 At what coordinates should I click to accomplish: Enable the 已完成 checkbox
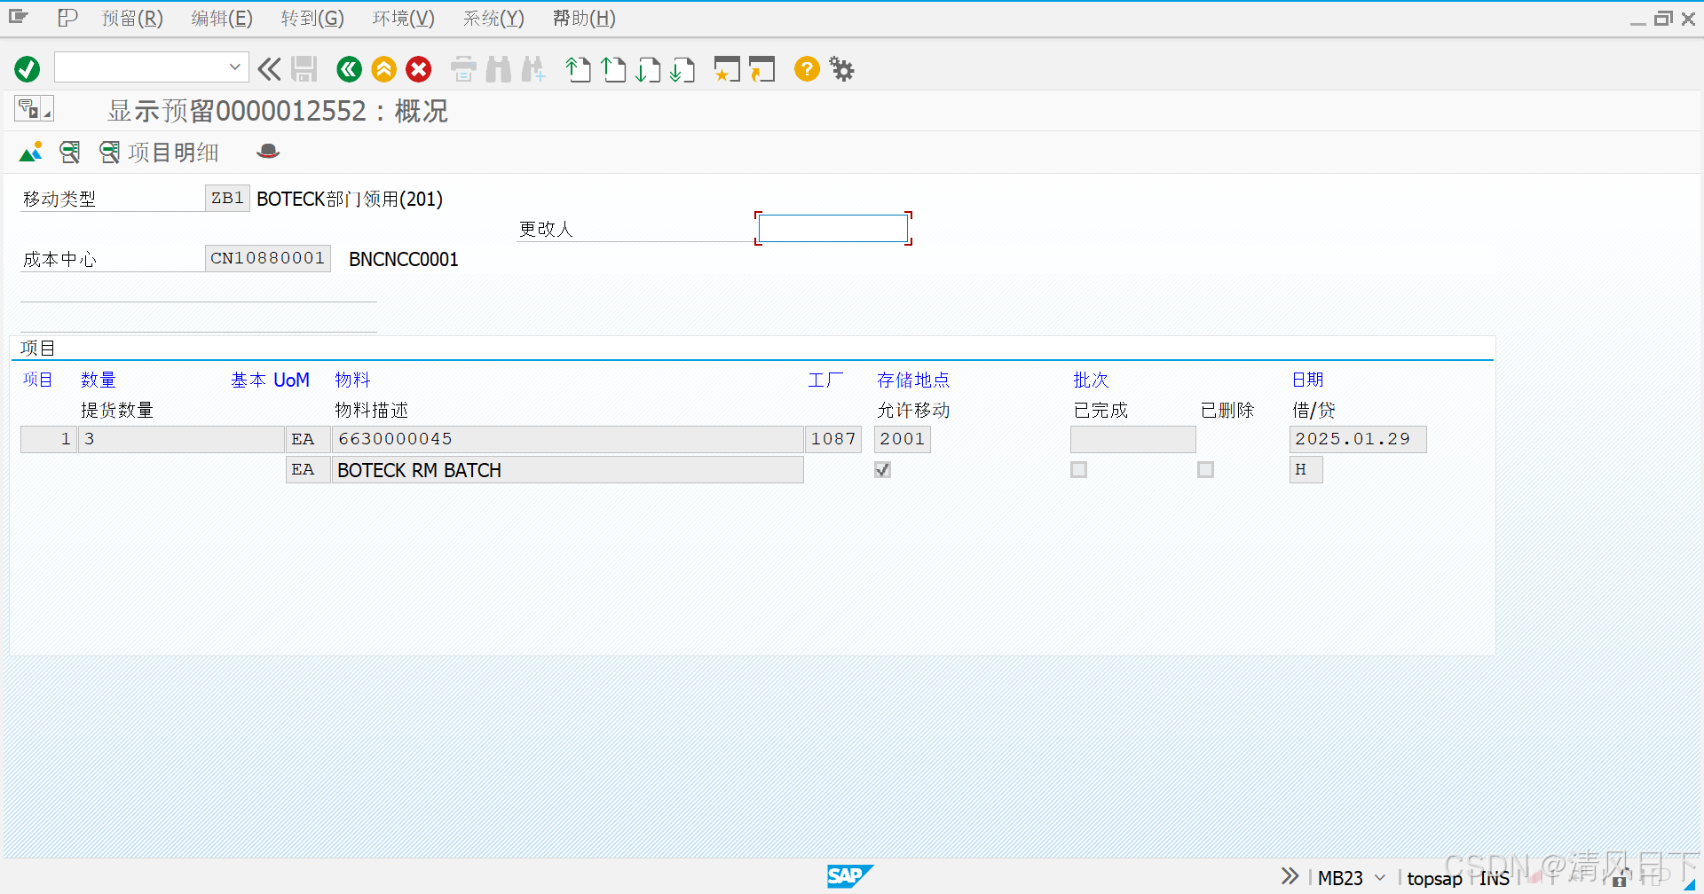coord(1078,470)
